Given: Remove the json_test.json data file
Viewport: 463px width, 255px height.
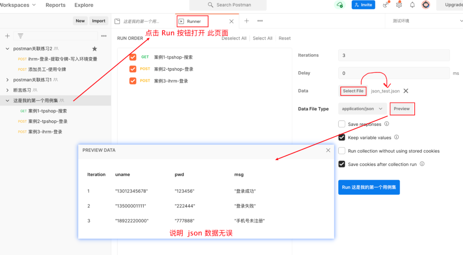Looking at the screenshot, I should click(406, 91).
